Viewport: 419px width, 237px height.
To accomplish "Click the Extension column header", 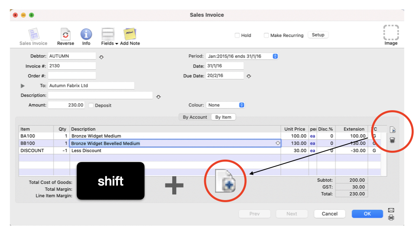I will [x=352, y=129].
